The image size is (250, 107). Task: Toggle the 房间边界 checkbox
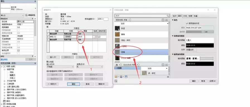click(18, 50)
